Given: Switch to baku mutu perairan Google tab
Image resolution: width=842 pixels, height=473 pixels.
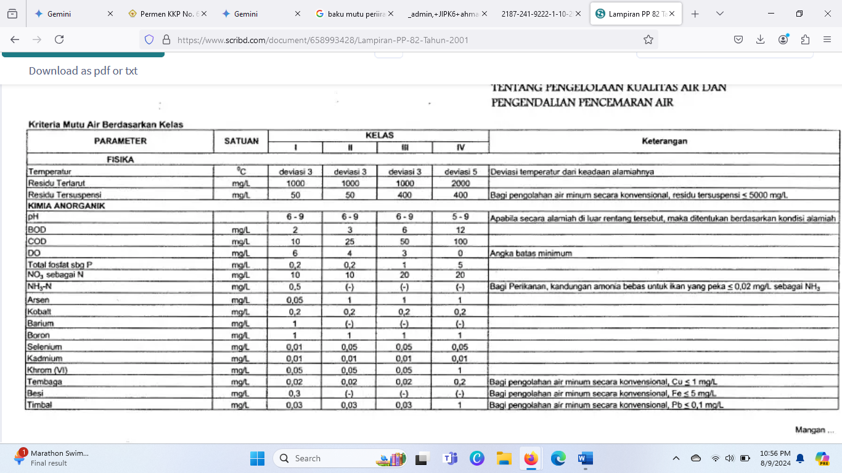Looking at the screenshot, I should point(354,14).
